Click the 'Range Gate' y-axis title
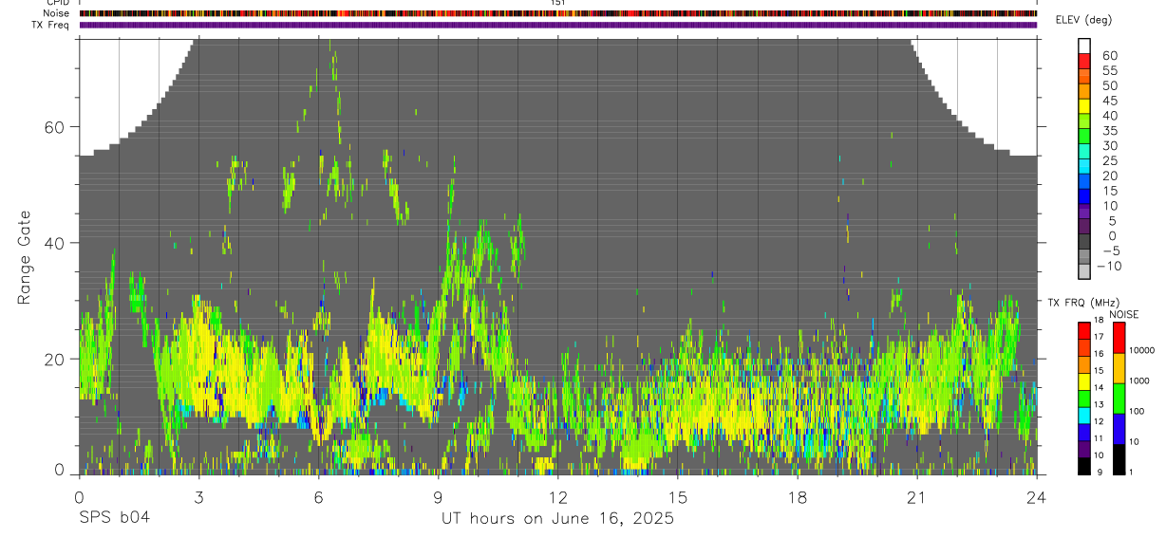 click(25, 257)
